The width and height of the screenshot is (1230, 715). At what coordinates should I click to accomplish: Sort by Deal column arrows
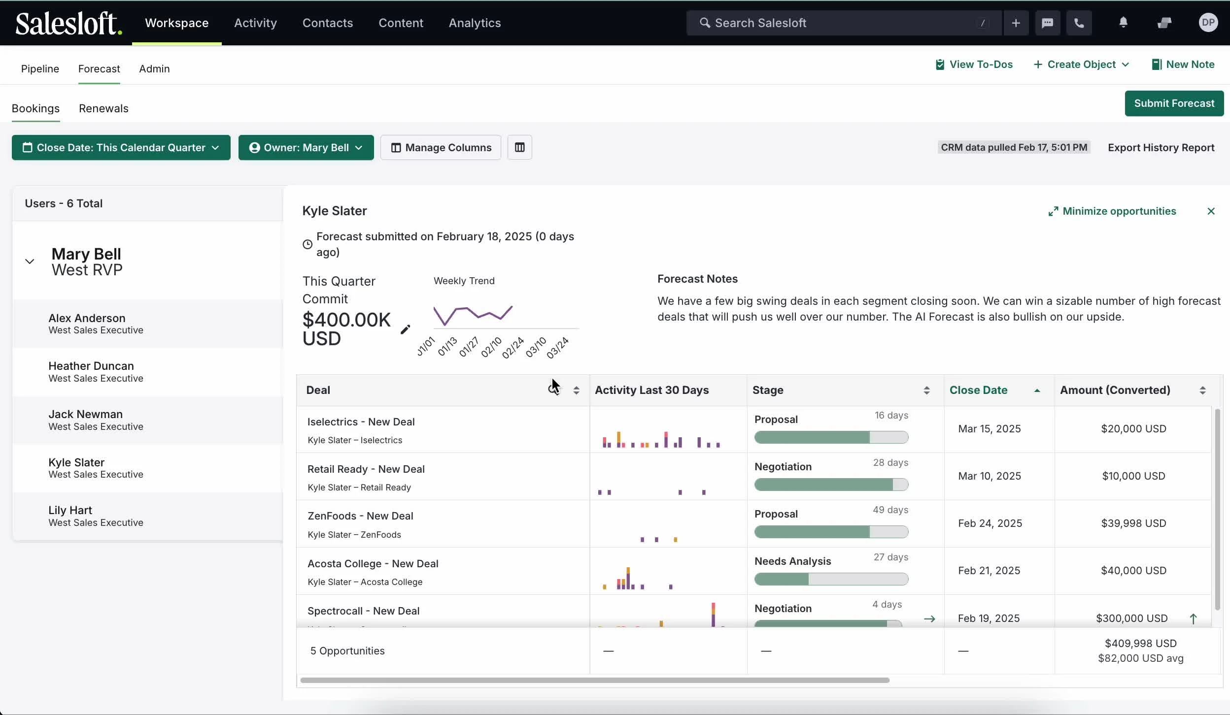576,390
